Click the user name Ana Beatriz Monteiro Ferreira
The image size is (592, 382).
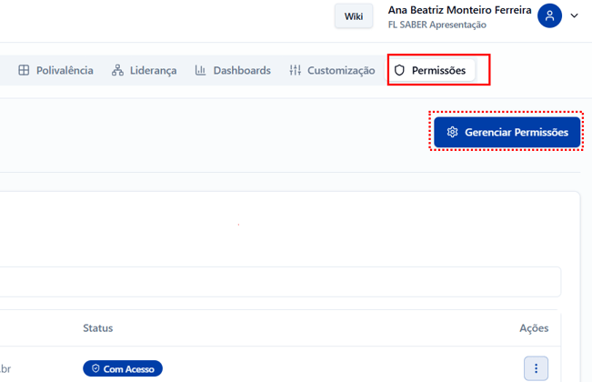pyautogui.click(x=459, y=10)
